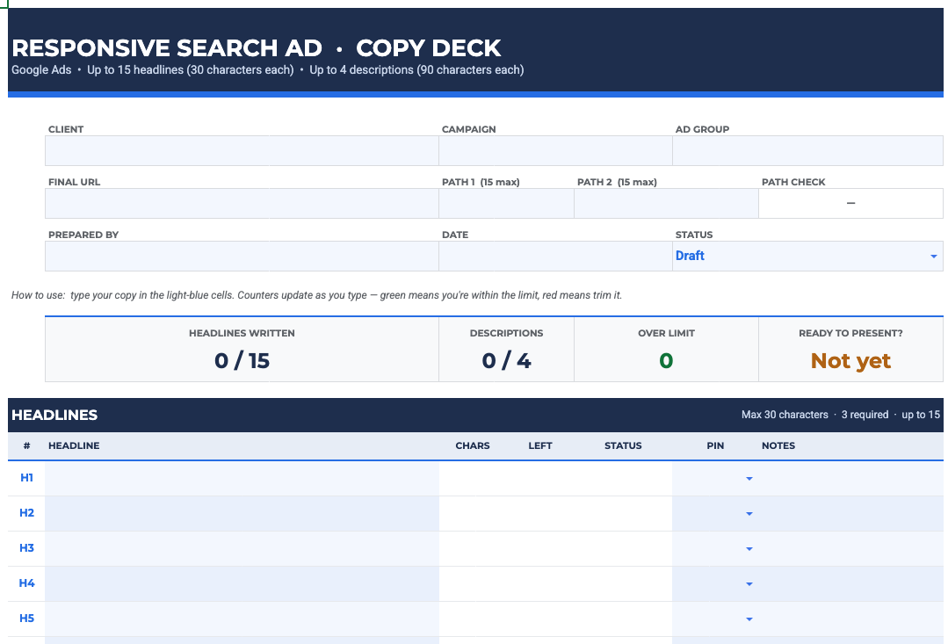Select the H2 headline input cell

242,513
